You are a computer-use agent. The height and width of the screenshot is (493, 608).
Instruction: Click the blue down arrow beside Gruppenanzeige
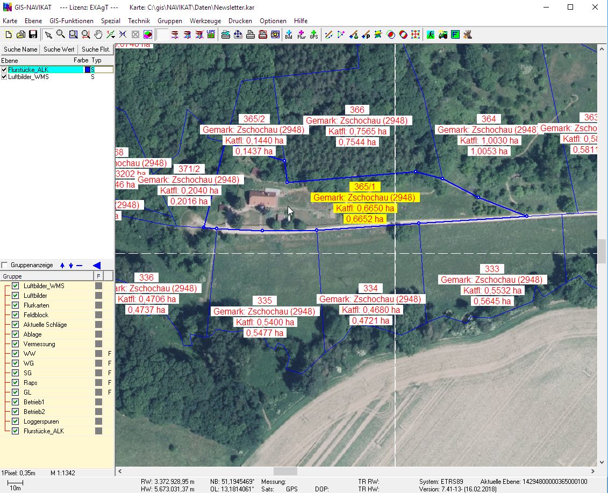pos(70,265)
